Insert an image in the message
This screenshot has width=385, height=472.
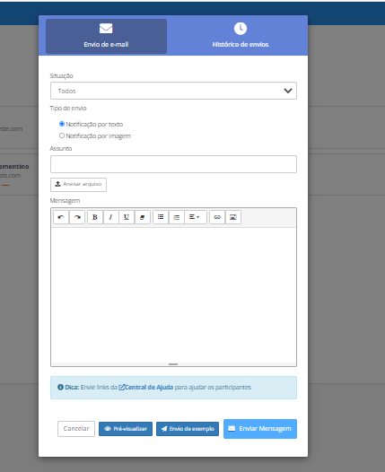tap(233, 217)
